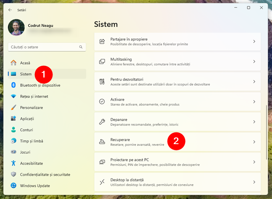Go to Bluetooth și dispozitive
Image resolution: width=272 pixels, height=199 pixels.
click(47, 85)
